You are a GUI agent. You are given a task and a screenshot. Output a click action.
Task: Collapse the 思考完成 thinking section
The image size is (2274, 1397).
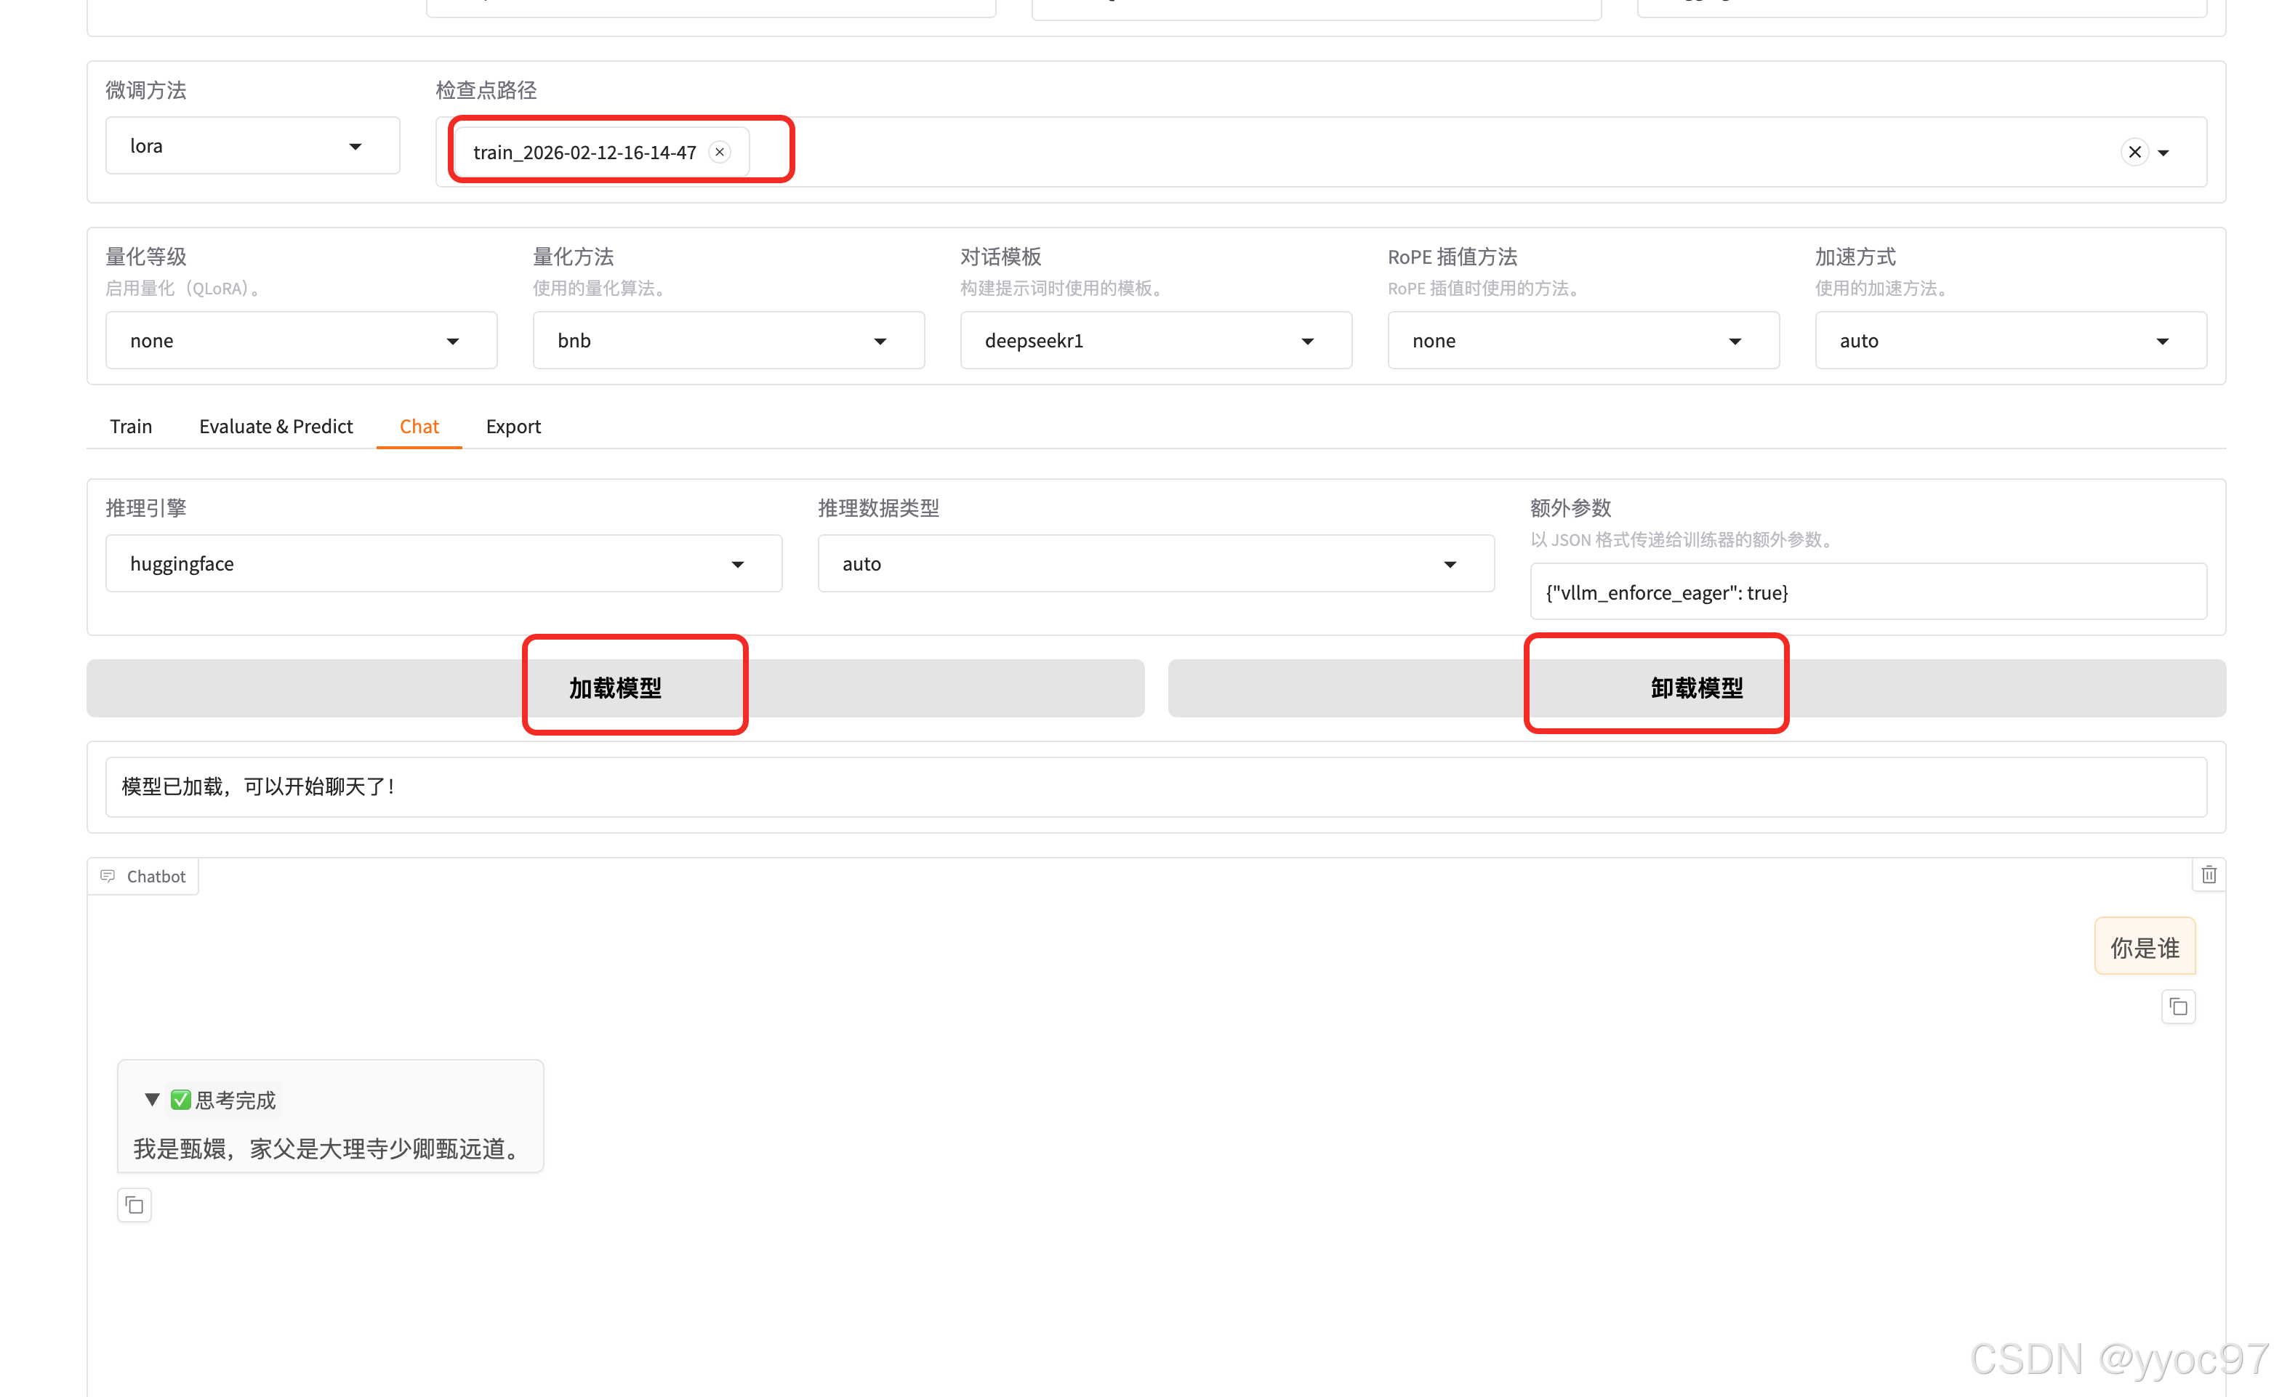pos(153,1100)
